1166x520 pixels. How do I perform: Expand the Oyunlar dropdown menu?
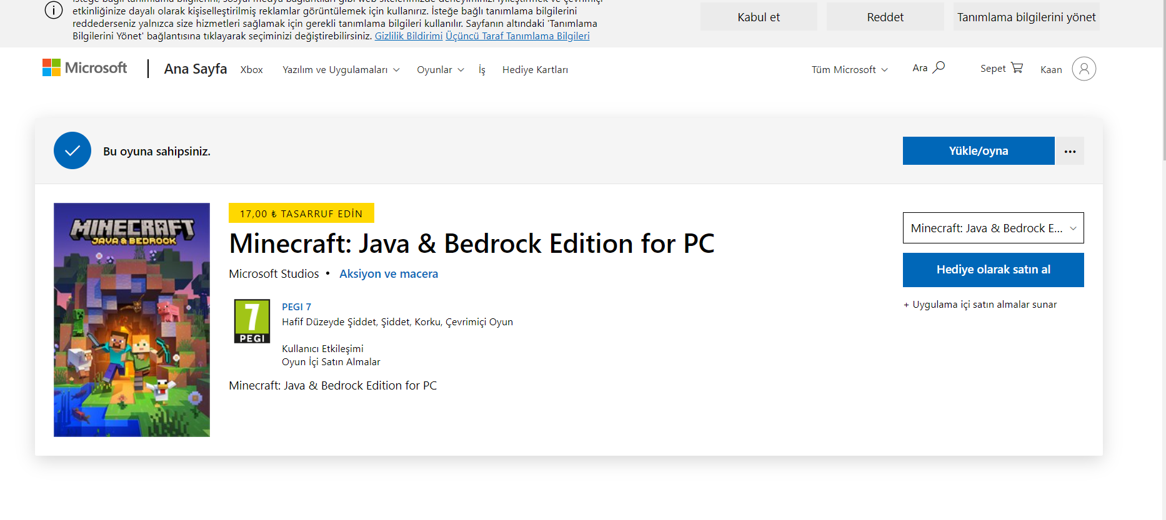tap(440, 70)
